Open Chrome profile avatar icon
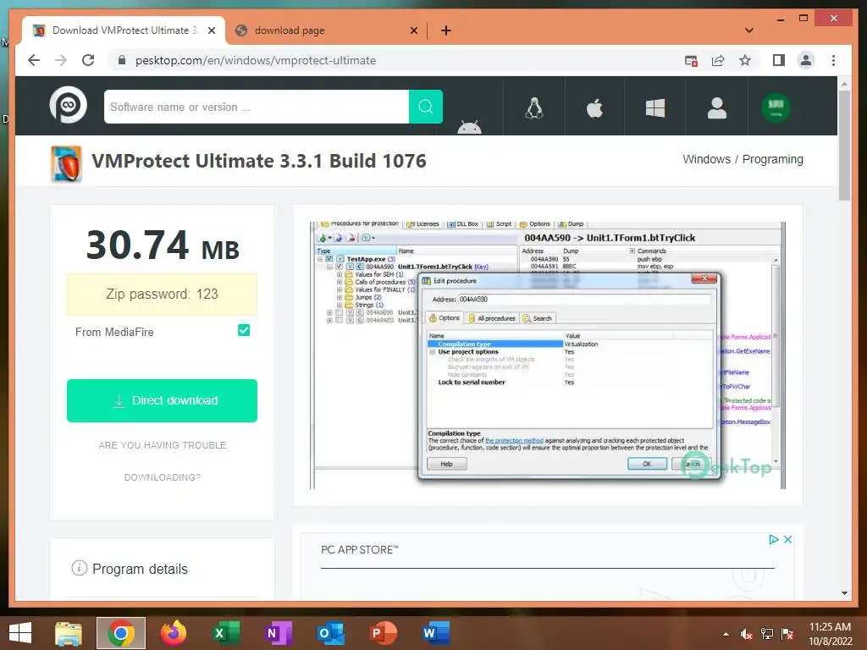The height and width of the screenshot is (650, 867). tap(806, 60)
